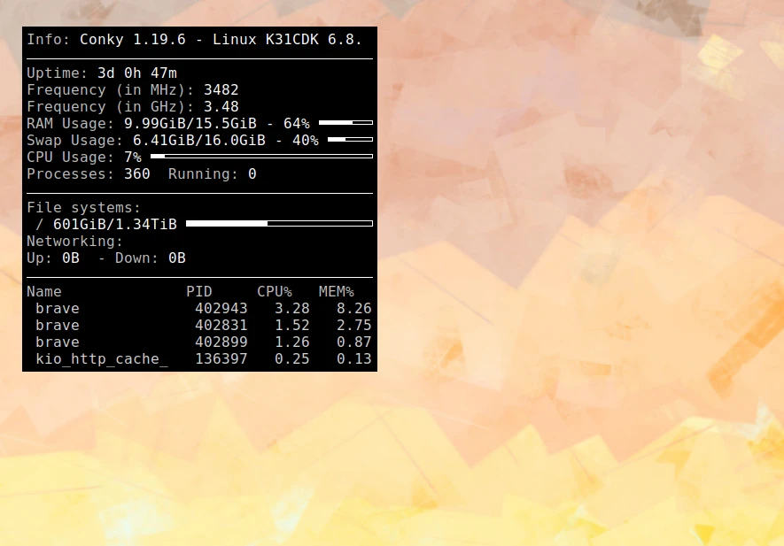784x546 pixels.
Task: Click the frequency value 3482 MHz
Action: [221, 90]
